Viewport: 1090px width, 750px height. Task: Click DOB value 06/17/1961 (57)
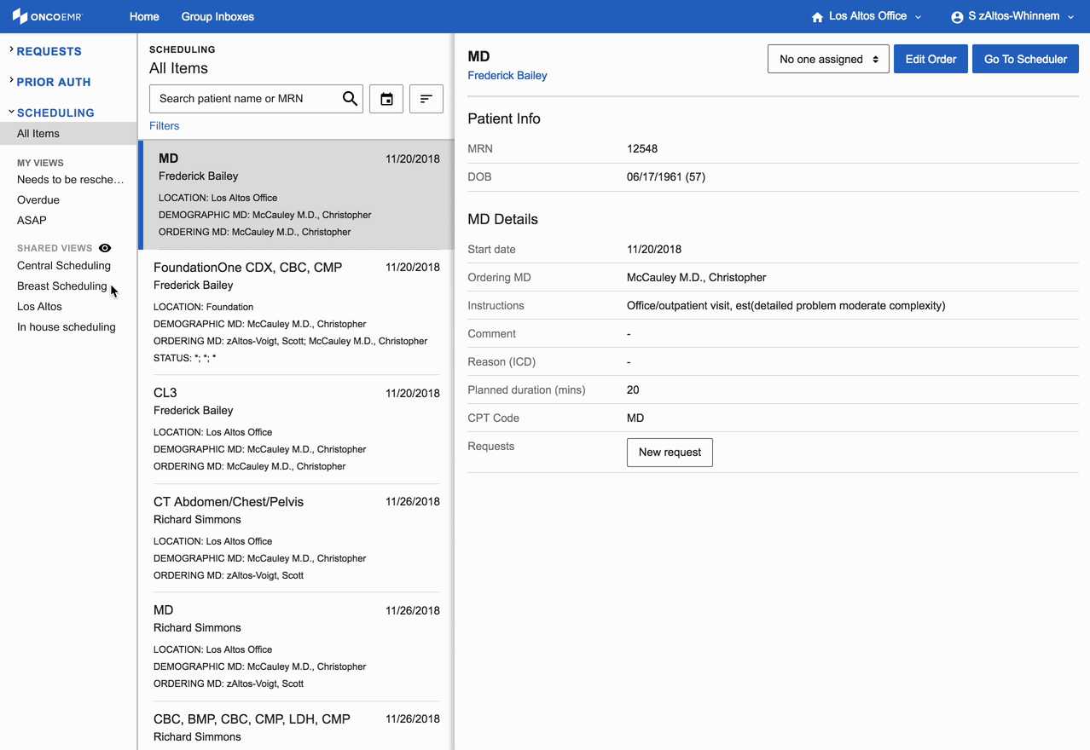(x=666, y=176)
